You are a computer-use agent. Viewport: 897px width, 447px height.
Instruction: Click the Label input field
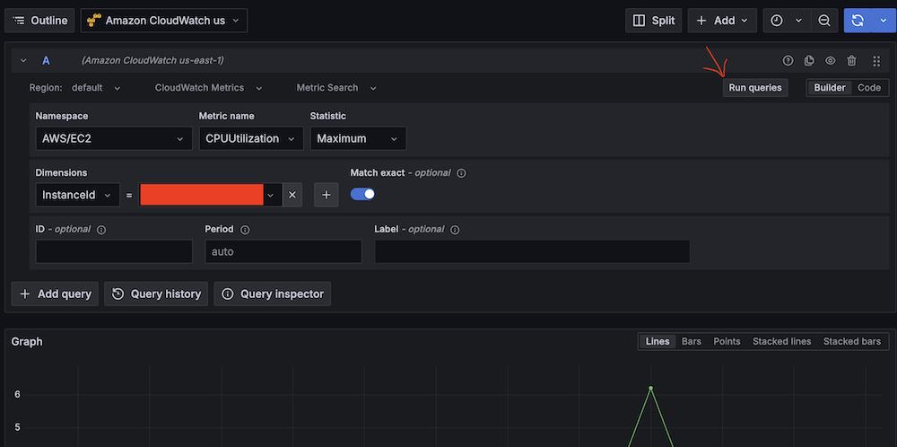coord(532,251)
